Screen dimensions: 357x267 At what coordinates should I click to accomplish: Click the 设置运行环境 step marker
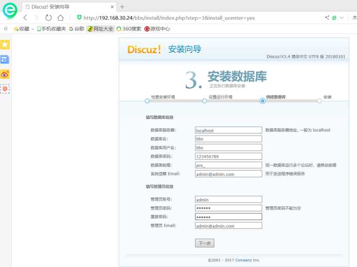(204, 101)
